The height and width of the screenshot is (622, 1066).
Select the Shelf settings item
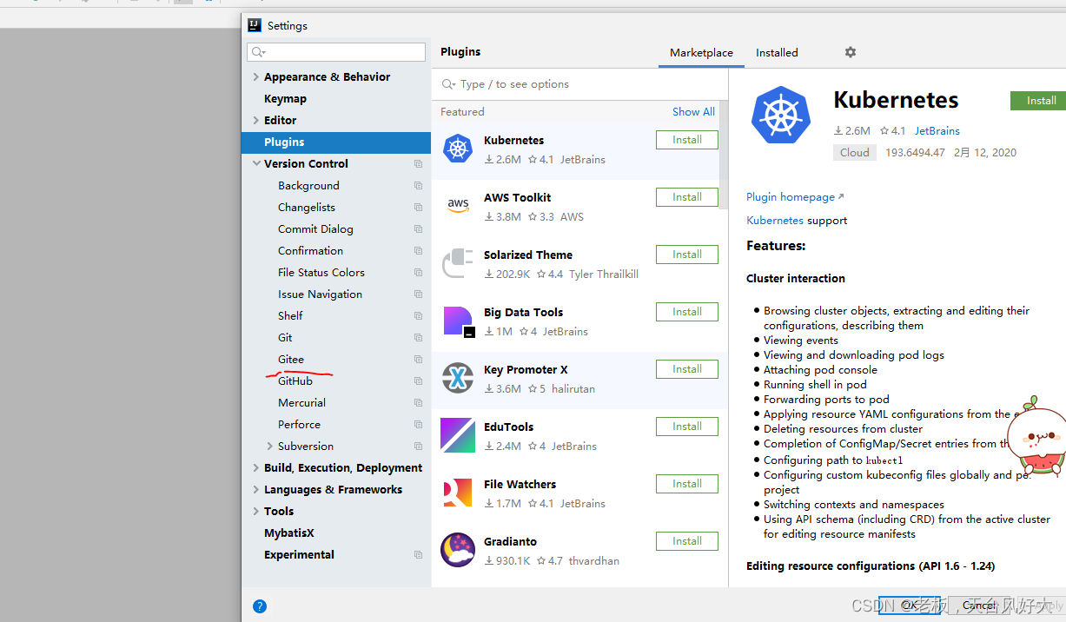(290, 316)
